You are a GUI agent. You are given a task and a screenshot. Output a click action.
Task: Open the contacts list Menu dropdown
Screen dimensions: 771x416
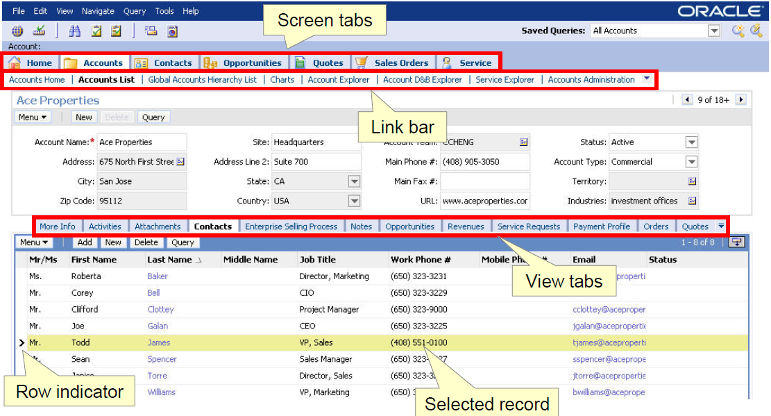34,242
